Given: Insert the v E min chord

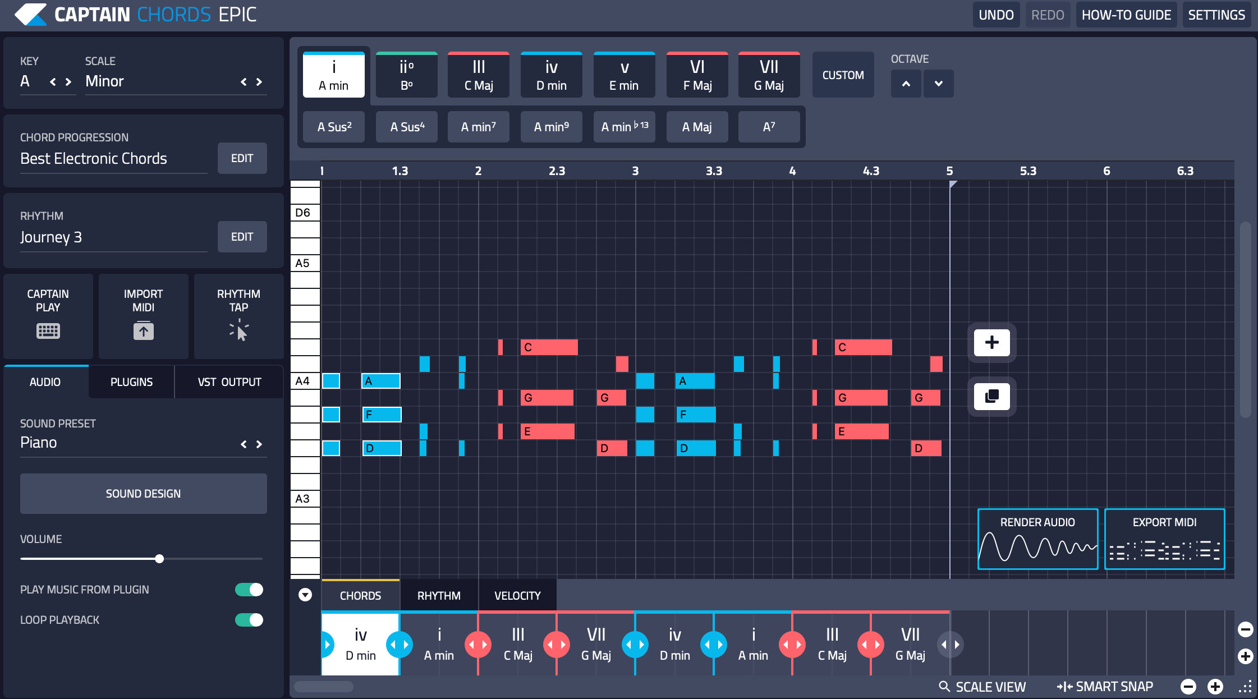Looking at the screenshot, I should 625,75.
